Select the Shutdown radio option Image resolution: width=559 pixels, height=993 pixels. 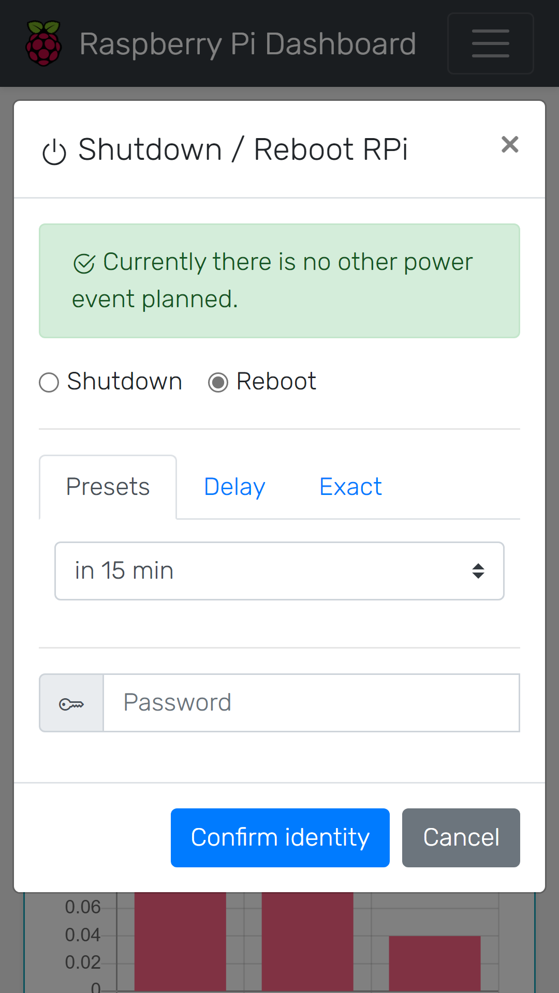point(49,383)
